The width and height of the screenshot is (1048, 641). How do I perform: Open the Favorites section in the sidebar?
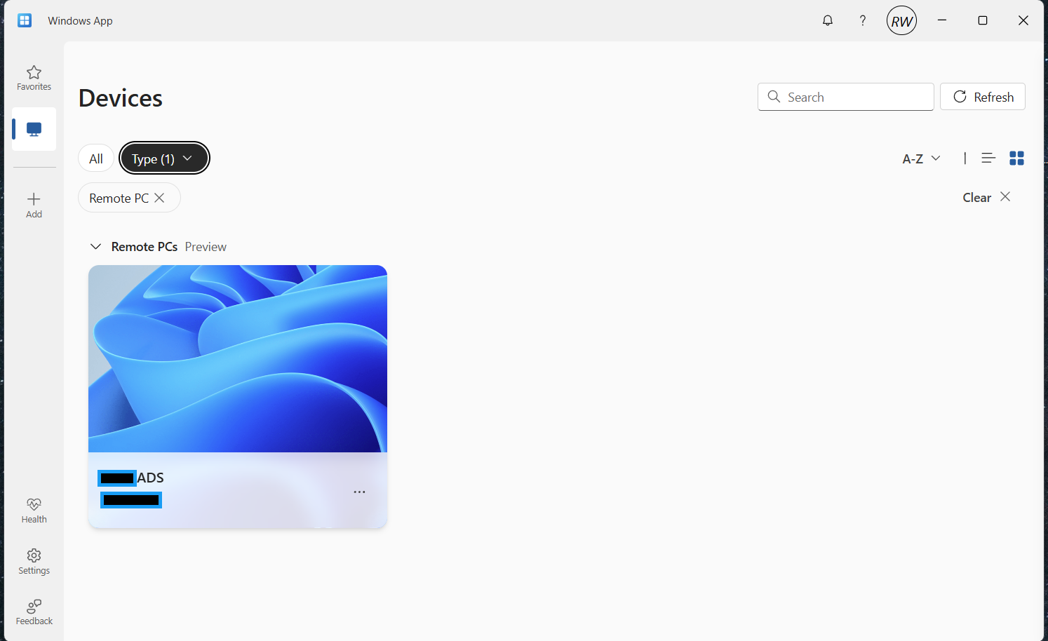coord(34,78)
